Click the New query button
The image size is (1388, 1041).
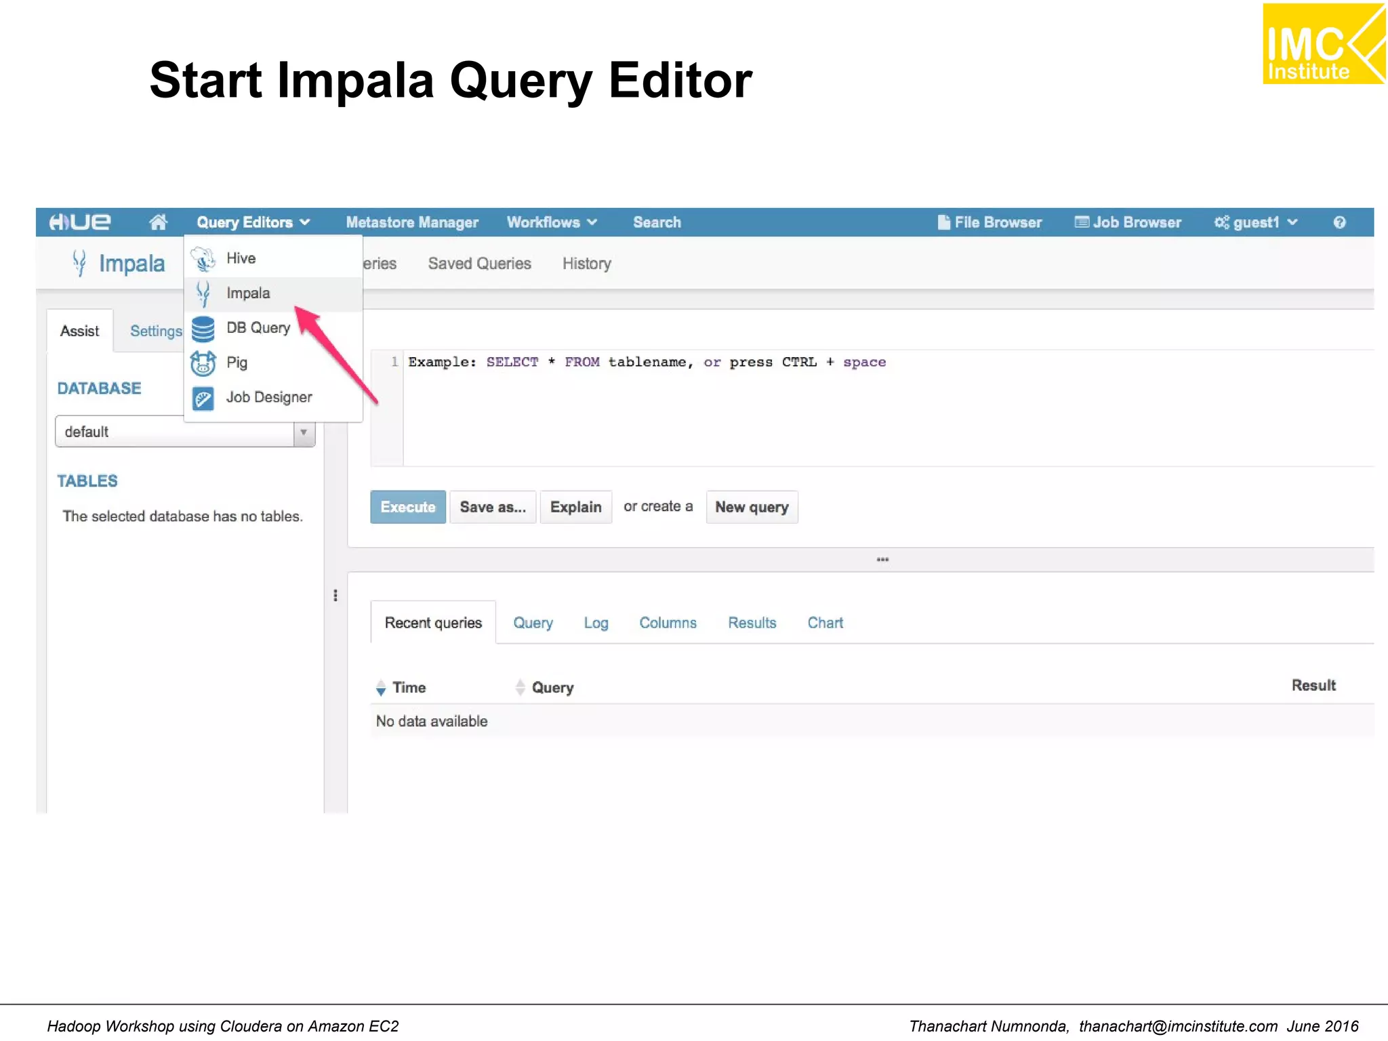752,507
